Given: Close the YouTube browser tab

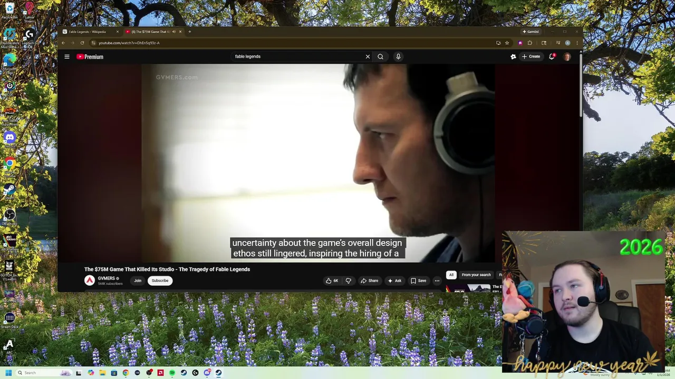Looking at the screenshot, I should tap(180, 32).
